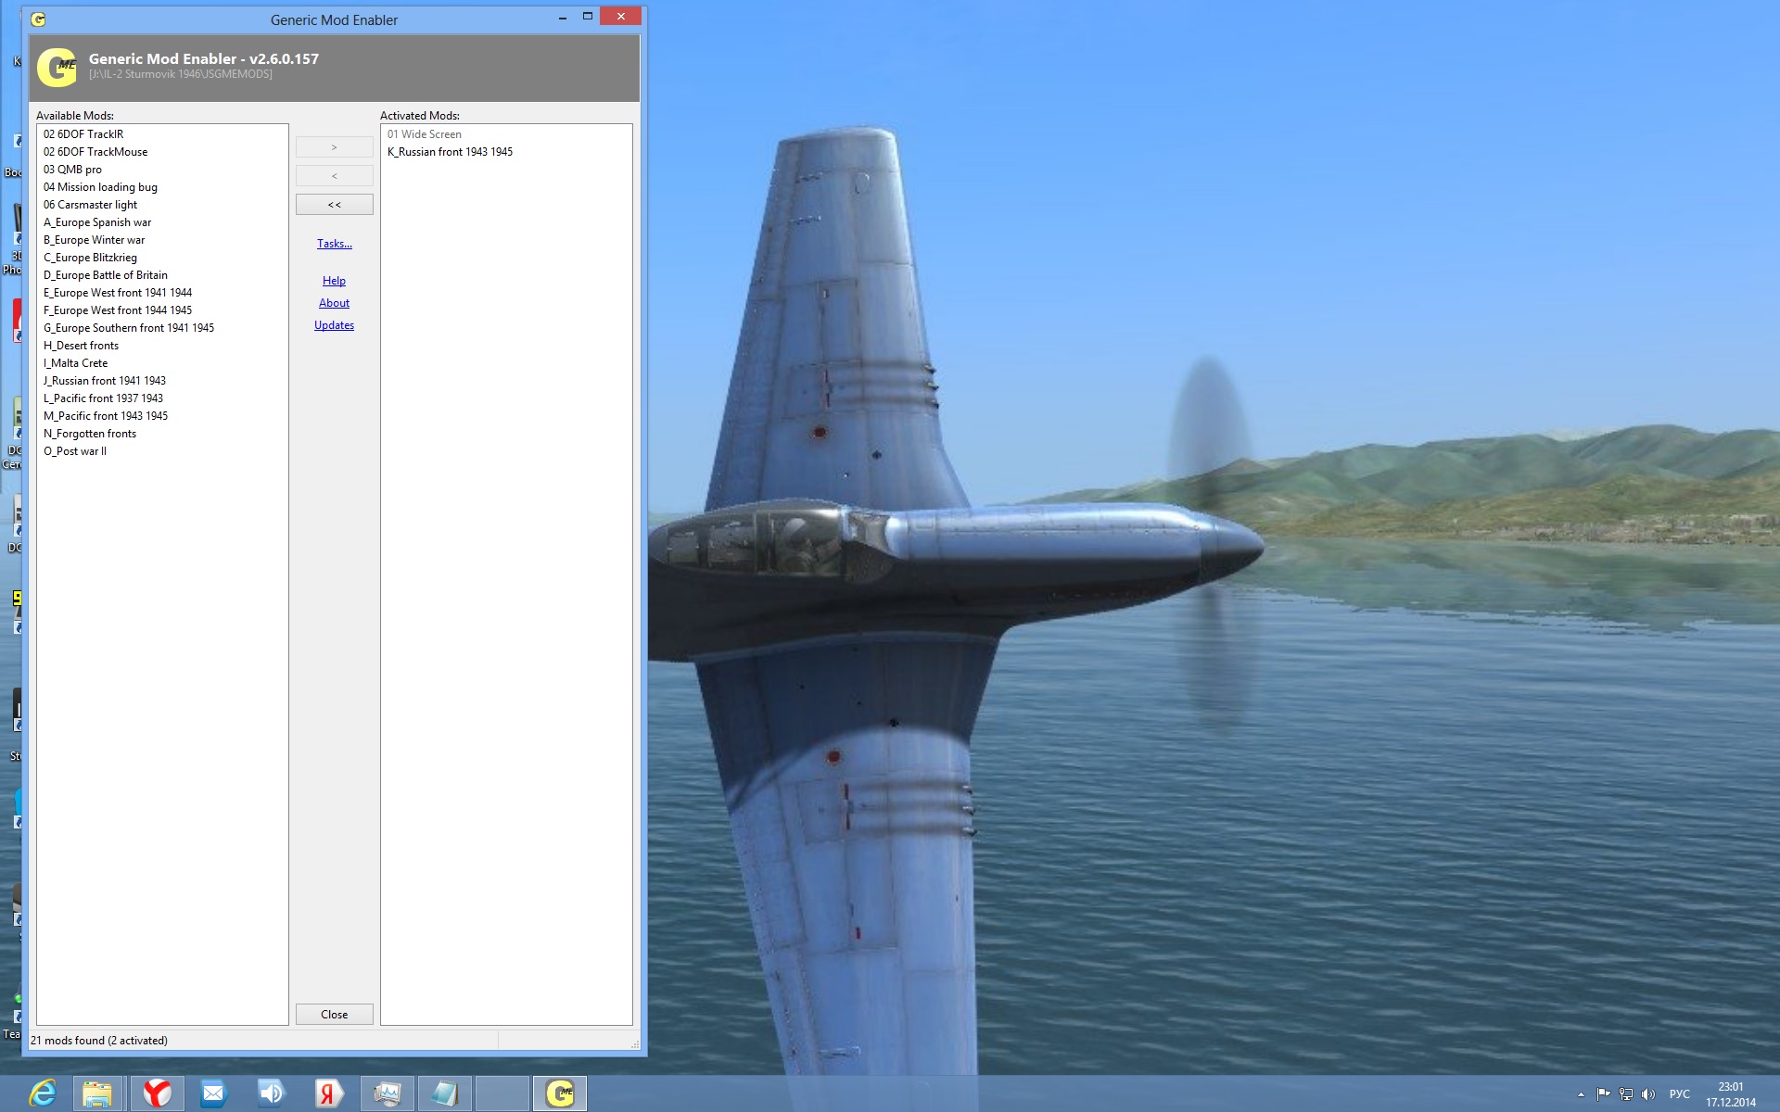Check for Updates link

coord(334,325)
